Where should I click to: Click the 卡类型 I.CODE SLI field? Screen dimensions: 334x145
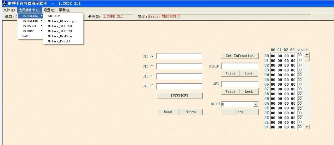click(117, 17)
